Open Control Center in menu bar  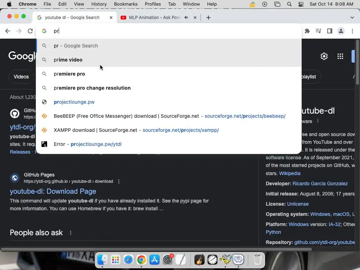pyautogui.click(x=301, y=4)
